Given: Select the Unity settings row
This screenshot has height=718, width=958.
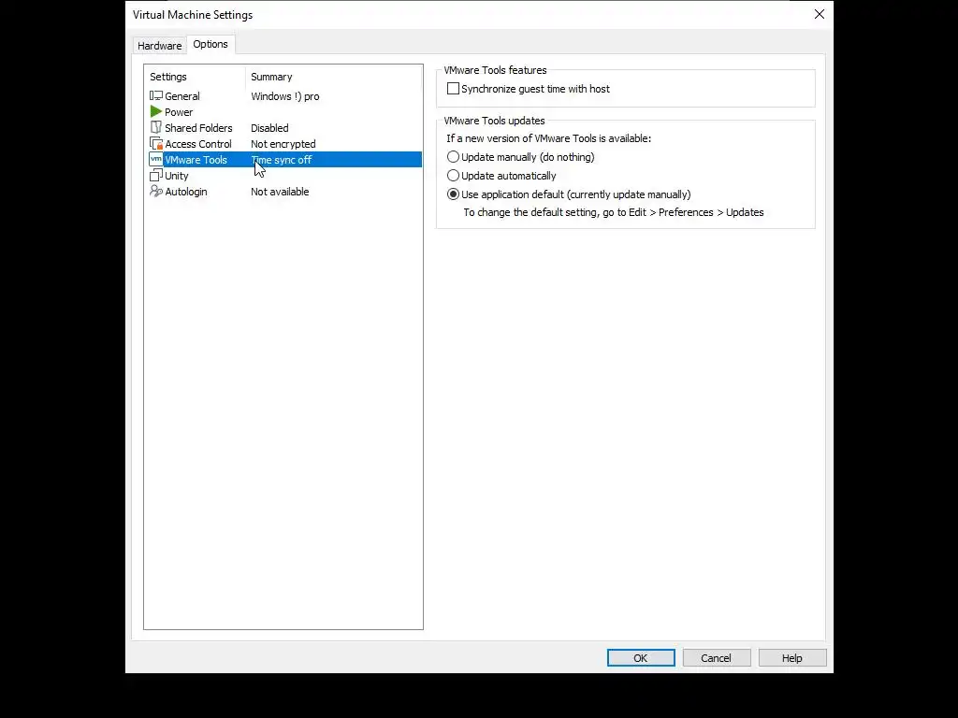Looking at the screenshot, I should pos(283,175).
